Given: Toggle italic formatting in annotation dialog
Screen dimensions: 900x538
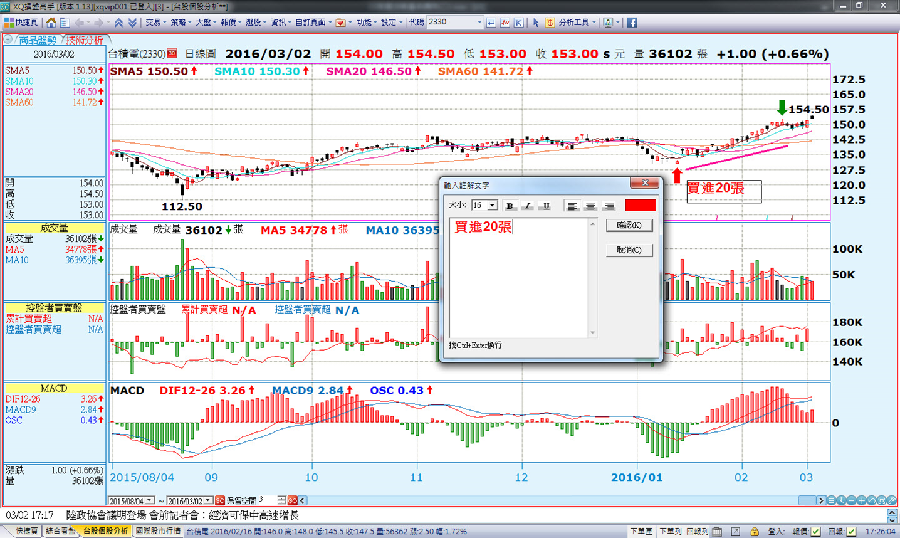Looking at the screenshot, I should [528, 206].
